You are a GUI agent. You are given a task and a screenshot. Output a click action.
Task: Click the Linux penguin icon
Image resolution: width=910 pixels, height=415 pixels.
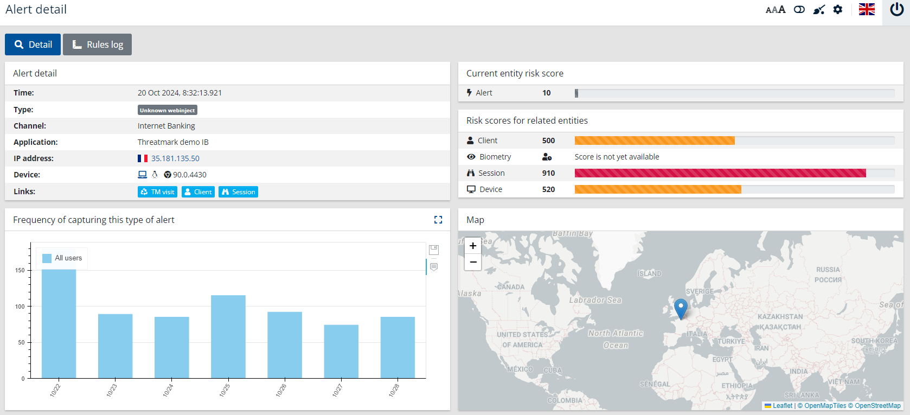point(155,175)
